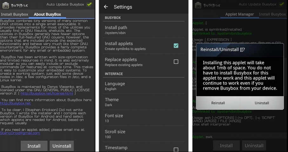The image size is (288, 152).
Task: Click 'Applet is symlinked/installed.' text
Action: pyautogui.click(x=218, y=29)
